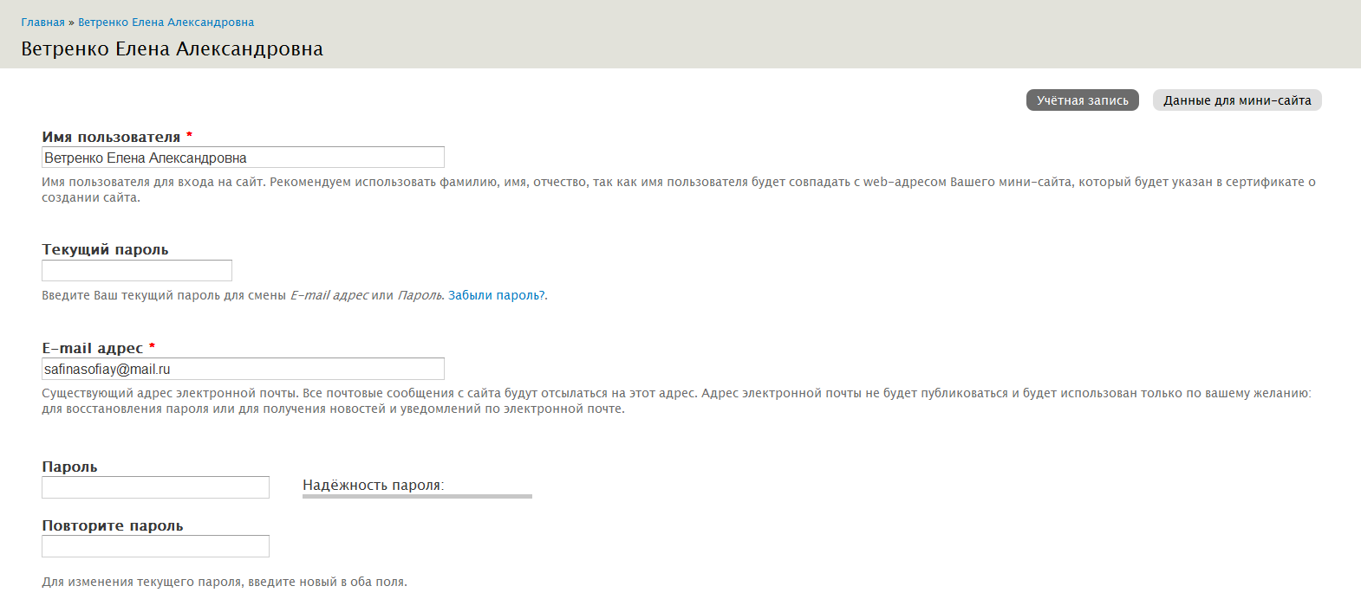Open the Главная breadcrumb link

(42, 23)
